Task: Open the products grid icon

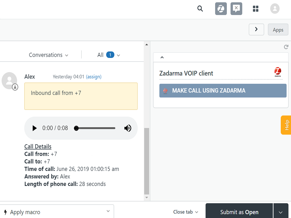Action: pyautogui.click(x=255, y=9)
